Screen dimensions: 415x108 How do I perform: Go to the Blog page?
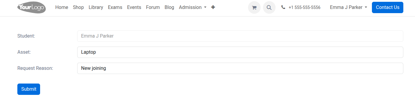click(x=169, y=7)
